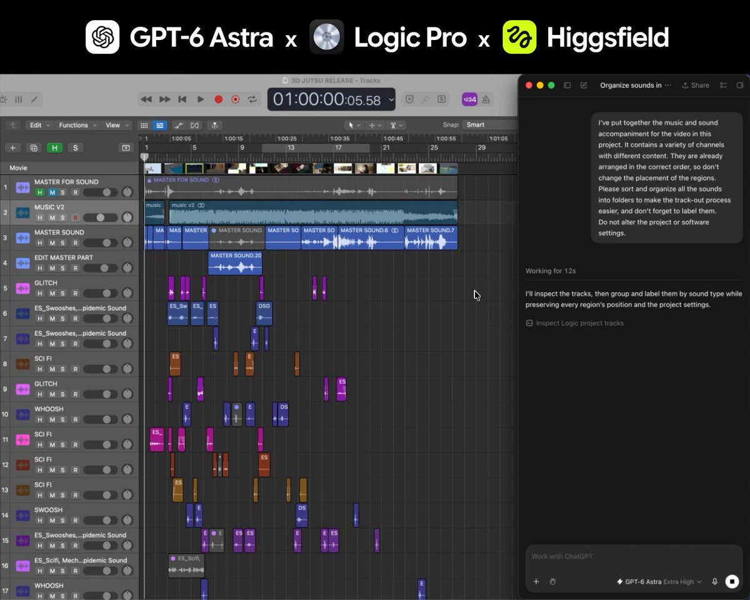Add a new track with the plus button
750x600 pixels.
pyautogui.click(x=12, y=148)
